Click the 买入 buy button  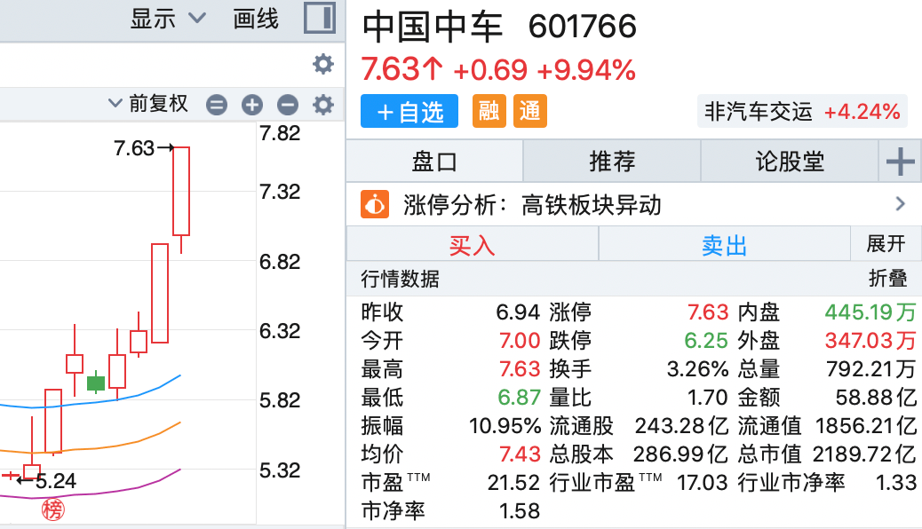click(471, 244)
